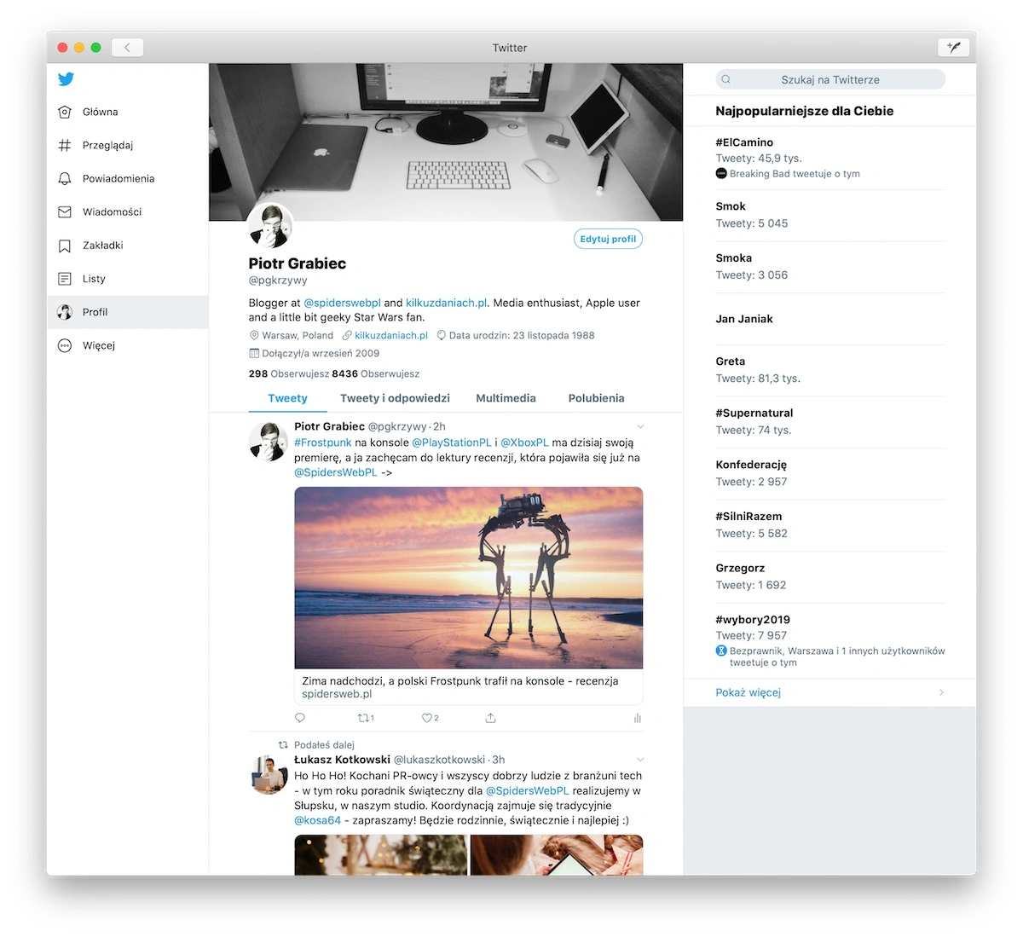View 298 Obserwujesz following count

pos(288,373)
